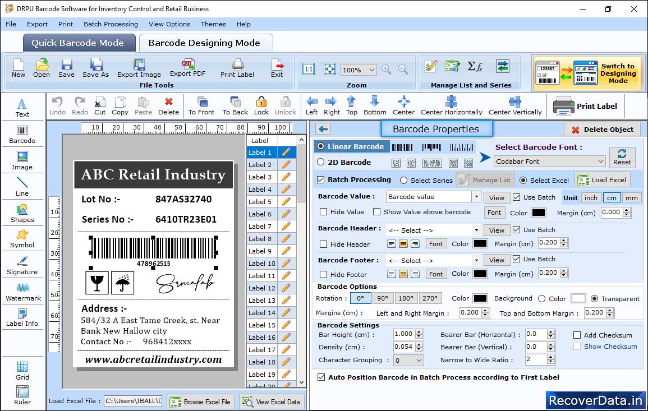The height and width of the screenshot is (411, 648).
Task: Click View Excel Data button
Action: point(272,401)
